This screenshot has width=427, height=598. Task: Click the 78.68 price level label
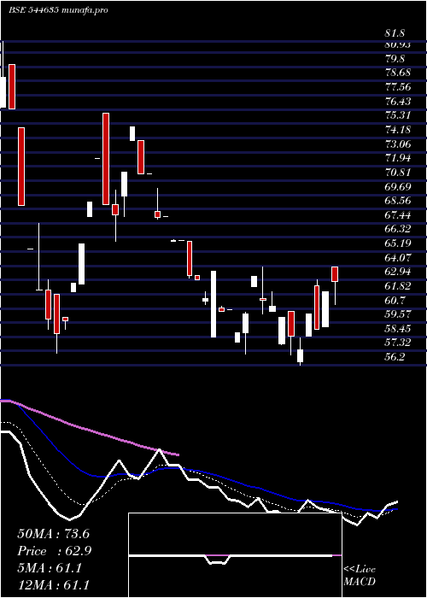click(398, 73)
